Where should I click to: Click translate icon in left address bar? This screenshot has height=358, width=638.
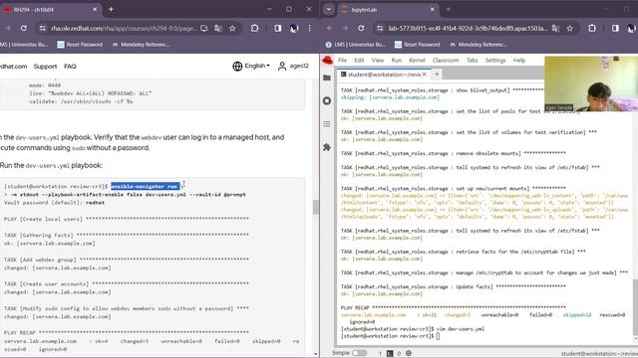pos(218,28)
